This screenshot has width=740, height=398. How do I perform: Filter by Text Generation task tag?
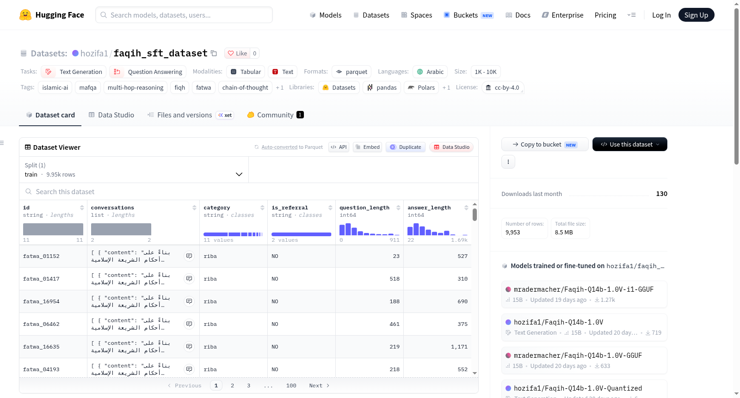74,72
